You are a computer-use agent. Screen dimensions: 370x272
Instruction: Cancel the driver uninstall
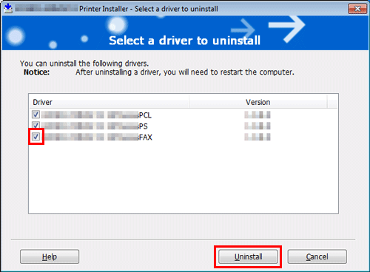coord(317,256)
